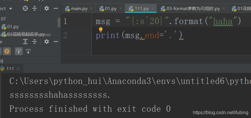Toggle autoscroll to source up-arrow button

[19, 51]
